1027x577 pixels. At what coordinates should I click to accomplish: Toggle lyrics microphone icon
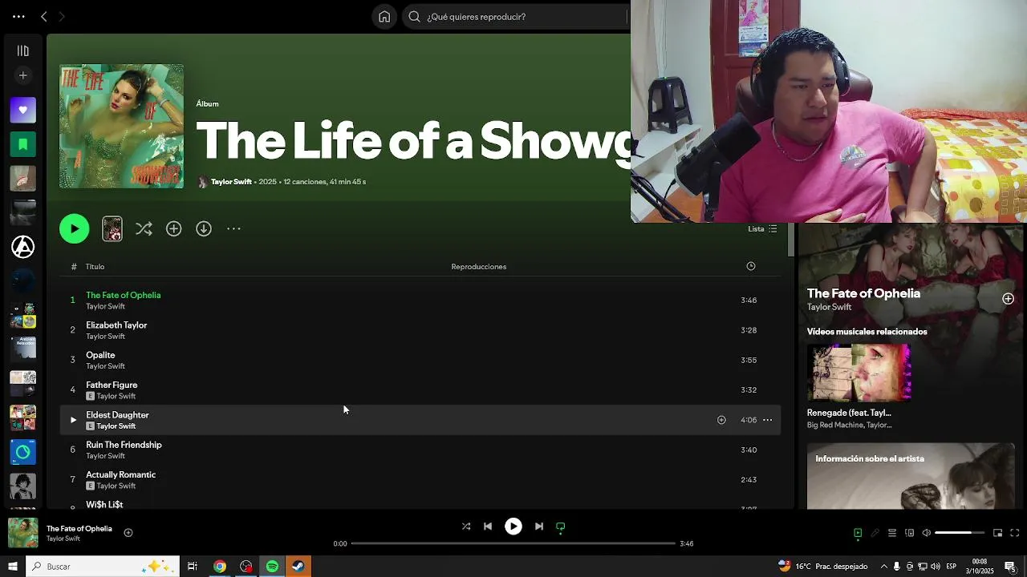click(x=875, y=533)
